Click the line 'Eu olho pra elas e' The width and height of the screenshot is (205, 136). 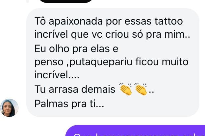click(76, 49)
